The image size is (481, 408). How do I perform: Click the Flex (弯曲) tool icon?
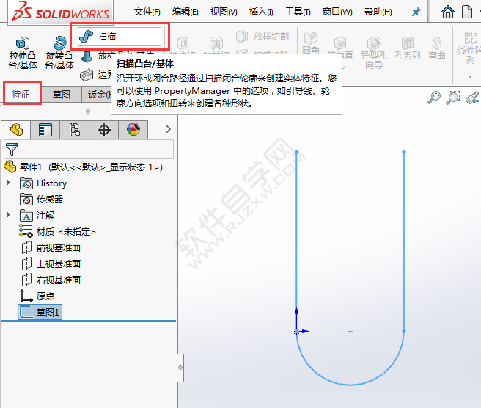coord(437,43)
